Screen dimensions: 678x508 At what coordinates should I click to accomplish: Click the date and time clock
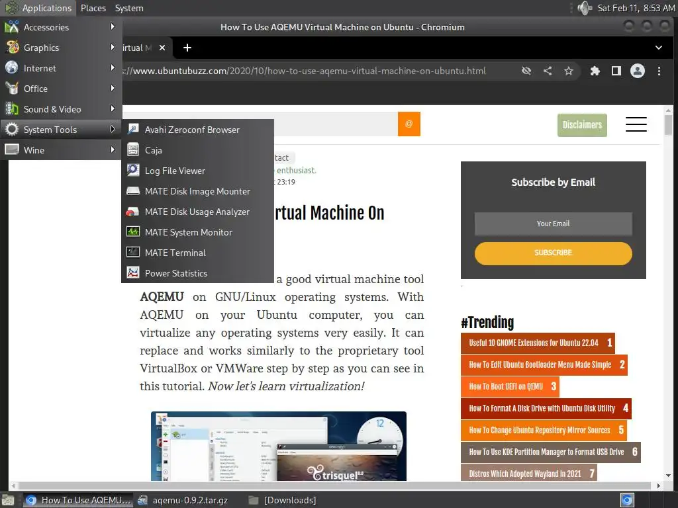(x=636, y=8)
